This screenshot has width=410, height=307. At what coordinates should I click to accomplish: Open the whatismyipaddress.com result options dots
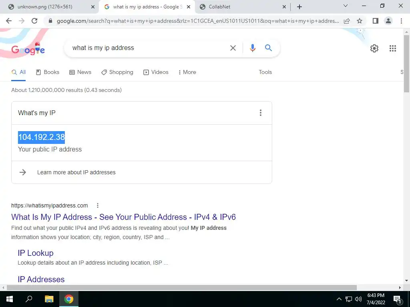point(98,205)
